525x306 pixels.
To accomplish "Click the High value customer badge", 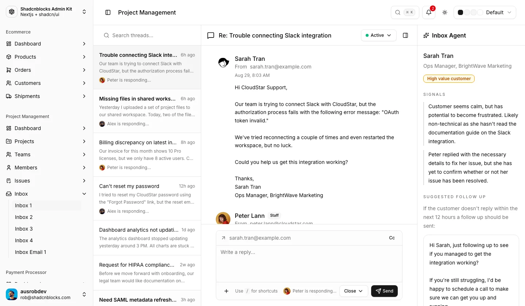I will click(x=449, y=79).
